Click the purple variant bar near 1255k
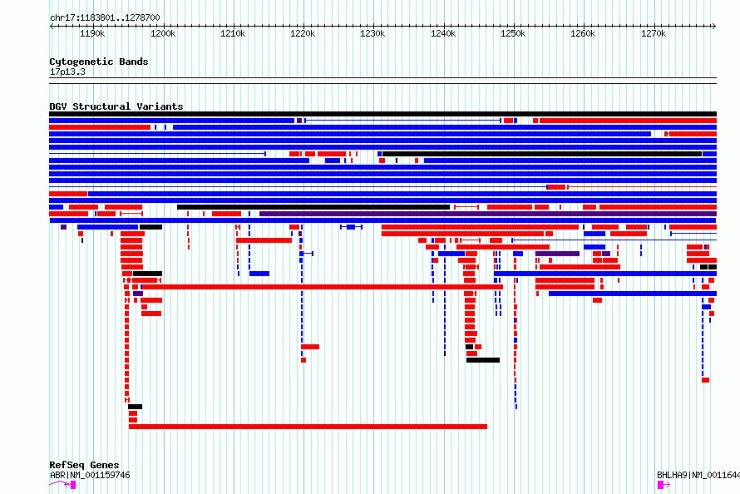This screenshot has height=494, width=740. click(x=557, y=254)
